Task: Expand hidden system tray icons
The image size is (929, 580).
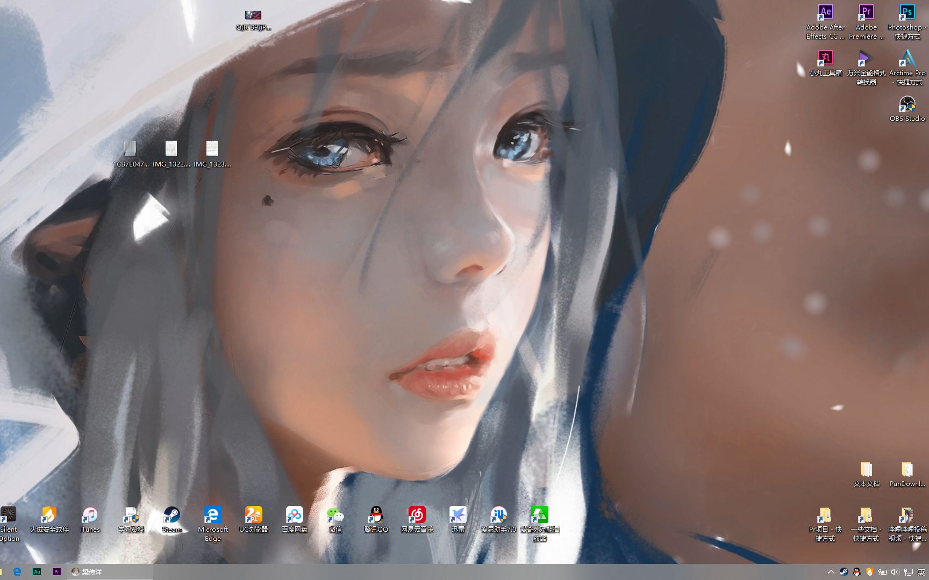Action: (x=831, y=572)
